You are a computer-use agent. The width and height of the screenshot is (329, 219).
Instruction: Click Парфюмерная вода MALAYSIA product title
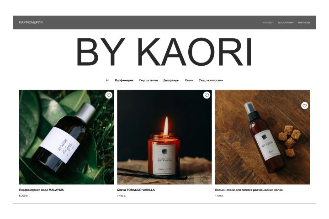[41, 190]
